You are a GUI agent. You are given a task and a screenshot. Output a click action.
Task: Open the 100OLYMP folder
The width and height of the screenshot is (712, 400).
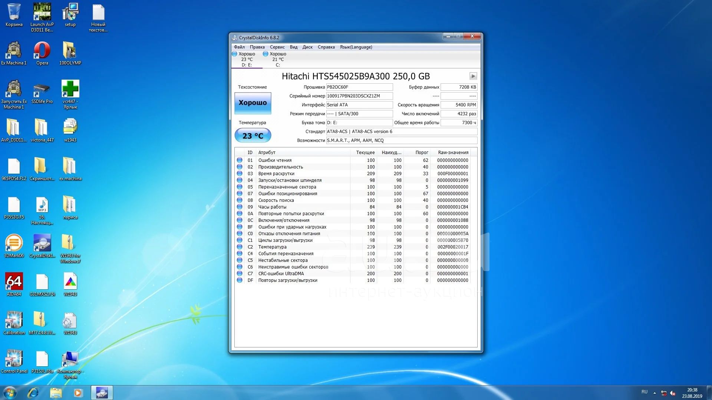[70, 53]
